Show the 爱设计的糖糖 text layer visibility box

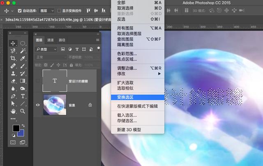38,81
